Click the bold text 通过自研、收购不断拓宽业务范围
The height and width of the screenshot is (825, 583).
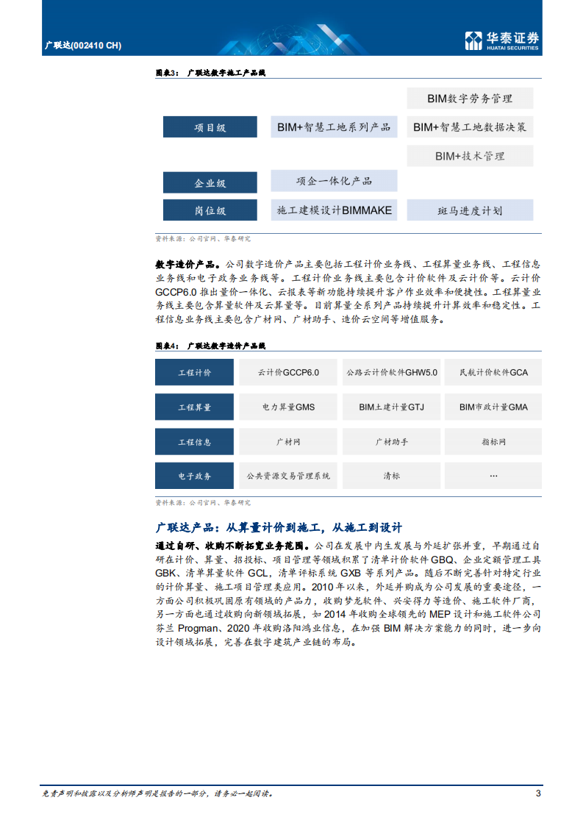232,546
